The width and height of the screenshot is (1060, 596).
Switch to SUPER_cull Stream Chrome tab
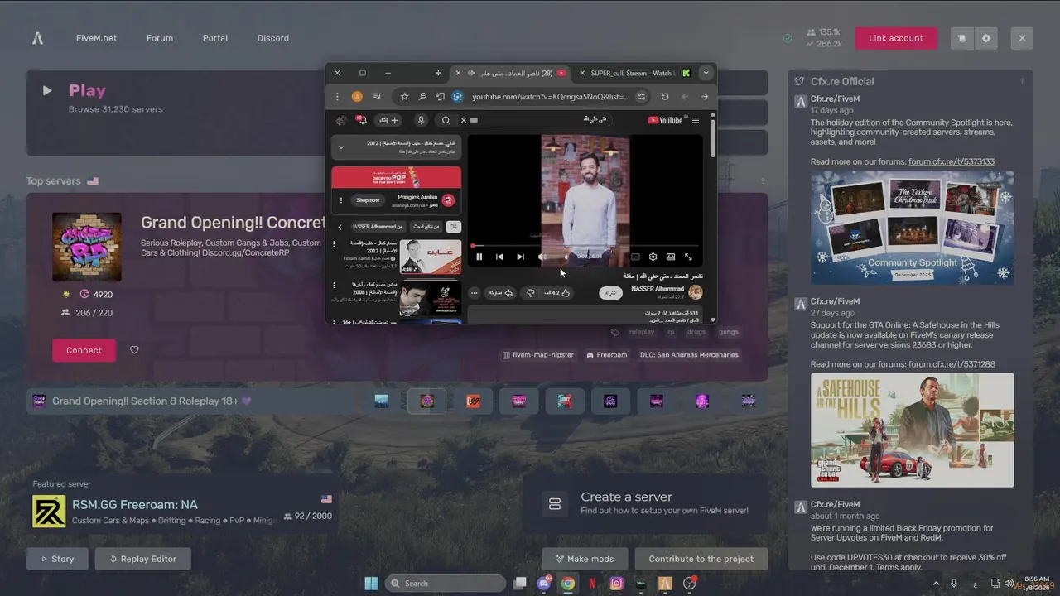(x=634, y=73)
